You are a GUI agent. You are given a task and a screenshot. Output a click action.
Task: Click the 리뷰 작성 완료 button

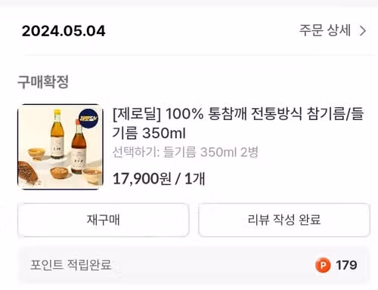pyautogui.click(x=284, y=220)
